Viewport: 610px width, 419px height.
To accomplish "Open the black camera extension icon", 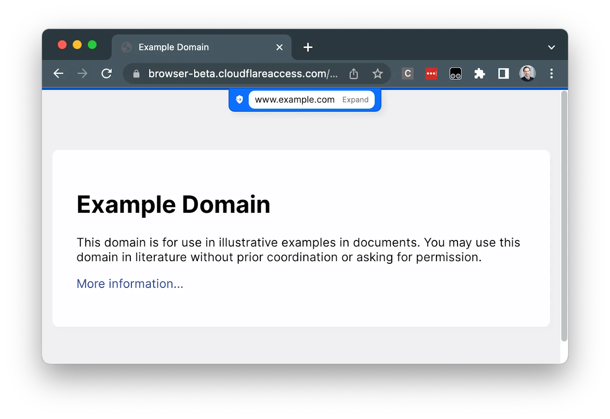I will [455, 74].
